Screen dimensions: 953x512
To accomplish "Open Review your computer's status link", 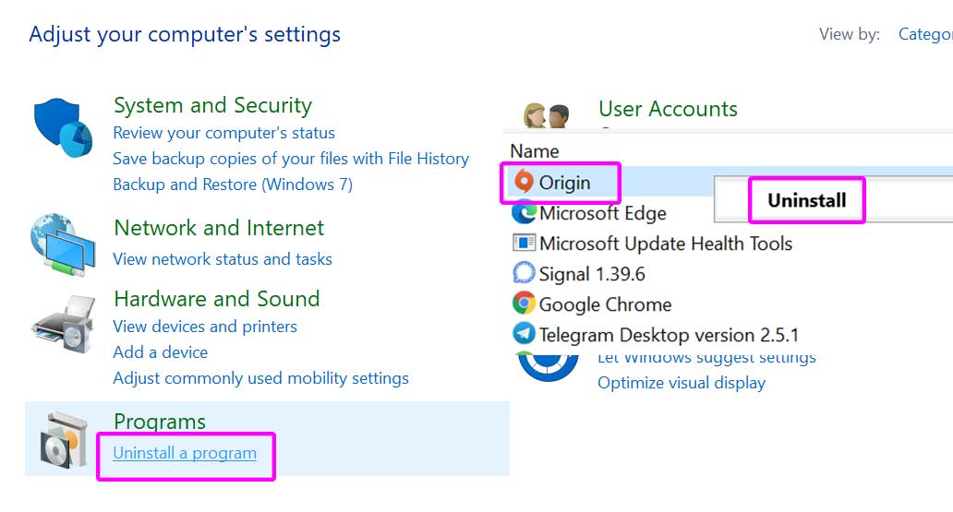I will [x=223, y=133].
